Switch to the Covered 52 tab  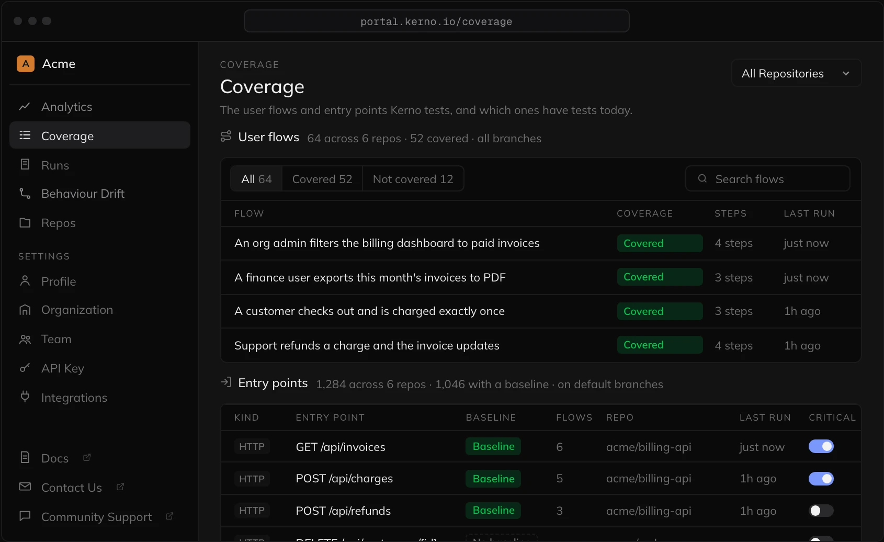[322, 179]
